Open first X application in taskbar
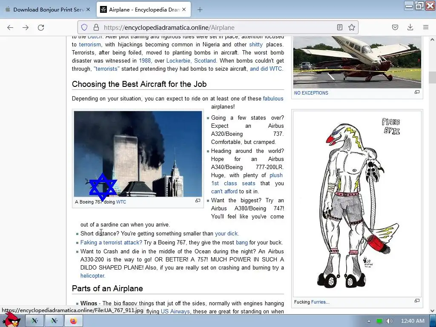The height and width of the screenshot is (327, 436). click(35, 321)
